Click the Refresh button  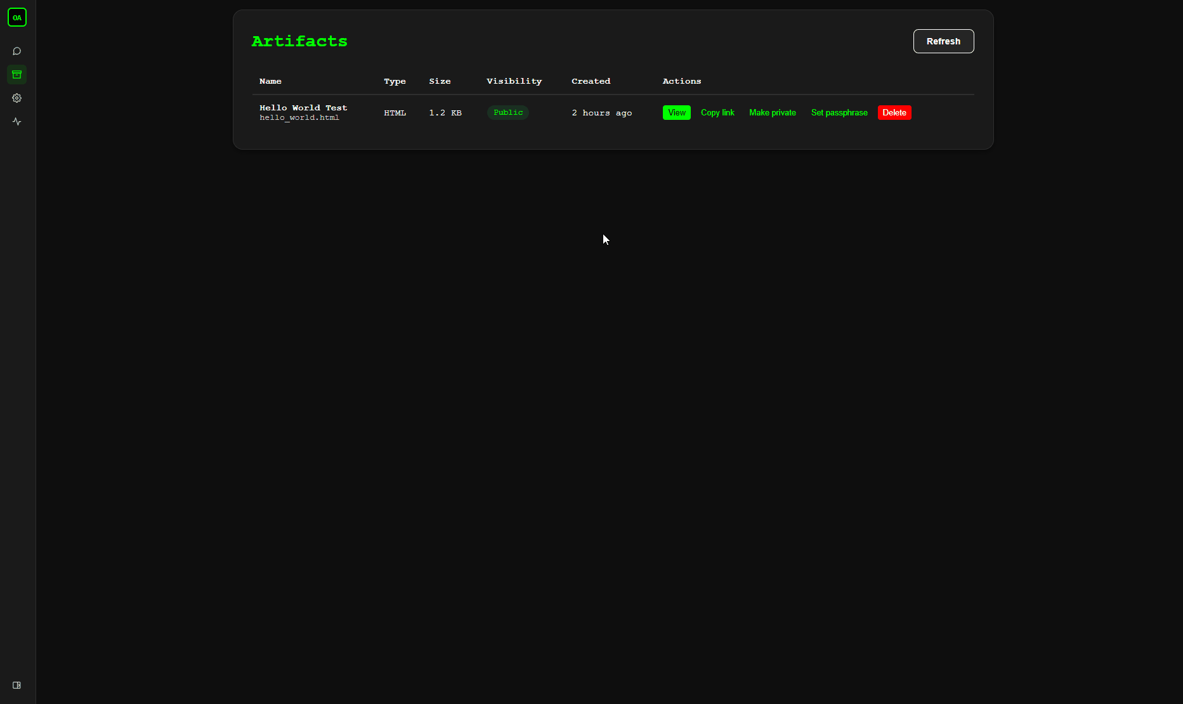pyautogui.click(x=943, y=41)
